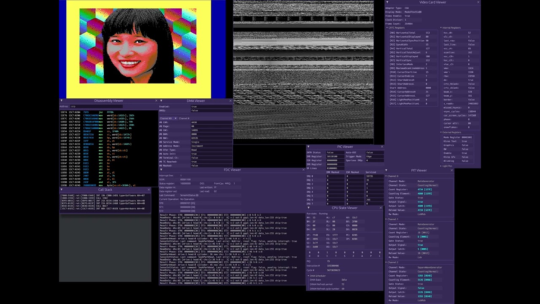Screen dimensions: 540x304
Task: Collapse the Call Stack window triangle
Action: (x=62, y=190)
